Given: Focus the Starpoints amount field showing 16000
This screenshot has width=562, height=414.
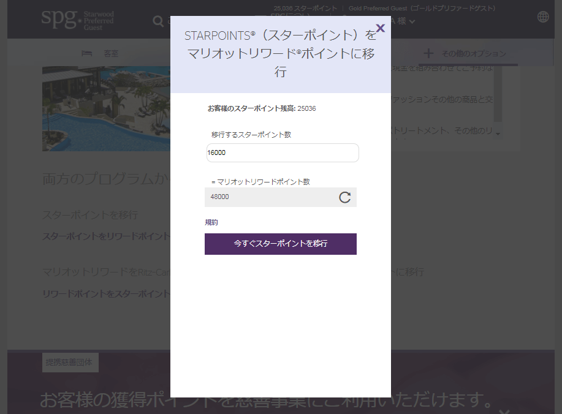Looking at the screenshot, I should tap(283, 153).
